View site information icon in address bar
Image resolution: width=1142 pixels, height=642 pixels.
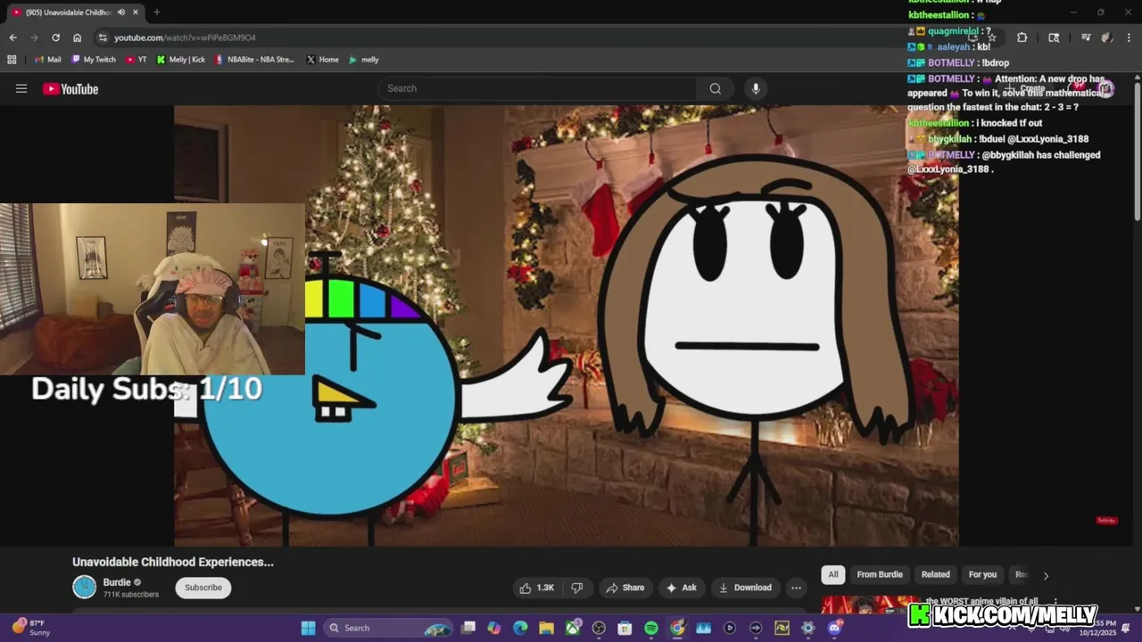point(103,37)
